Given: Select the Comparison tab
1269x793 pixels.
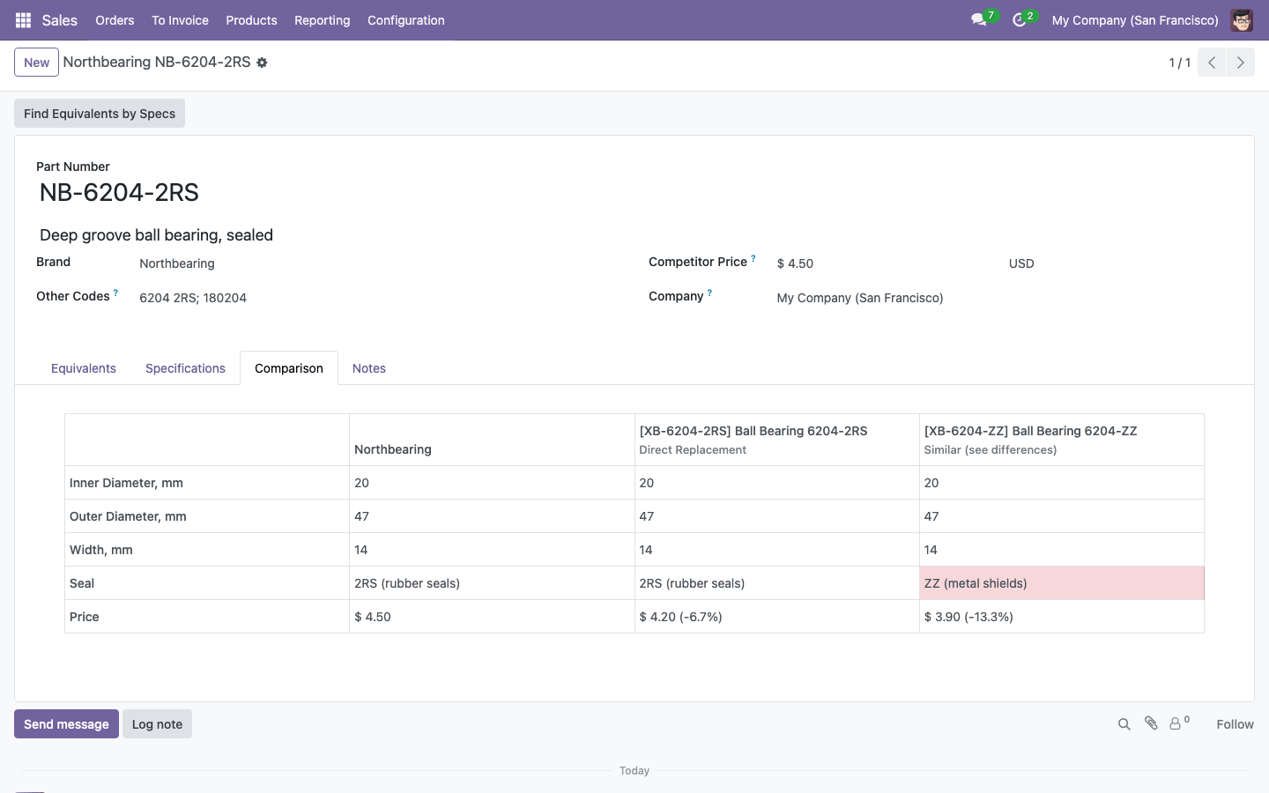Looking at the screenshot, I should point(289,368).
